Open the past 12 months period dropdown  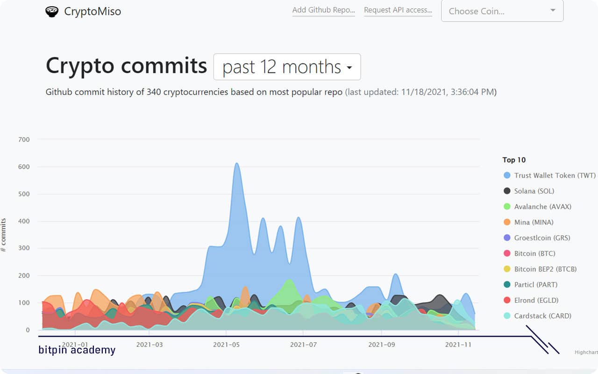pyautogui.click(x=287, y=67)
